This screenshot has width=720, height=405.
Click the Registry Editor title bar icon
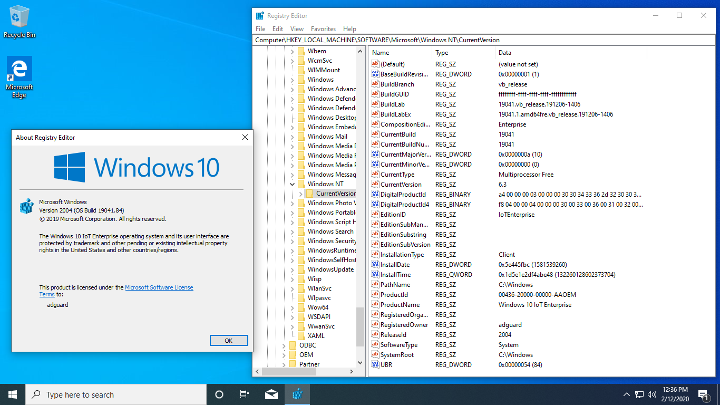[260, 16]
